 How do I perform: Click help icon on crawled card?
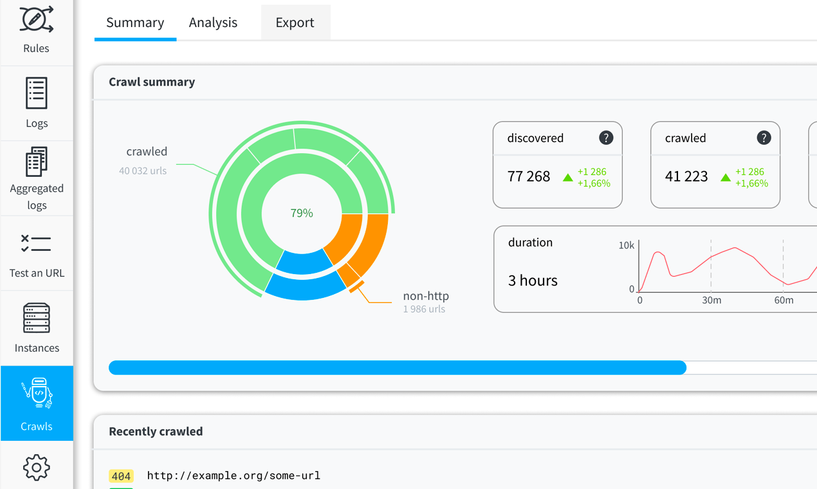click(x=763, y=138)
